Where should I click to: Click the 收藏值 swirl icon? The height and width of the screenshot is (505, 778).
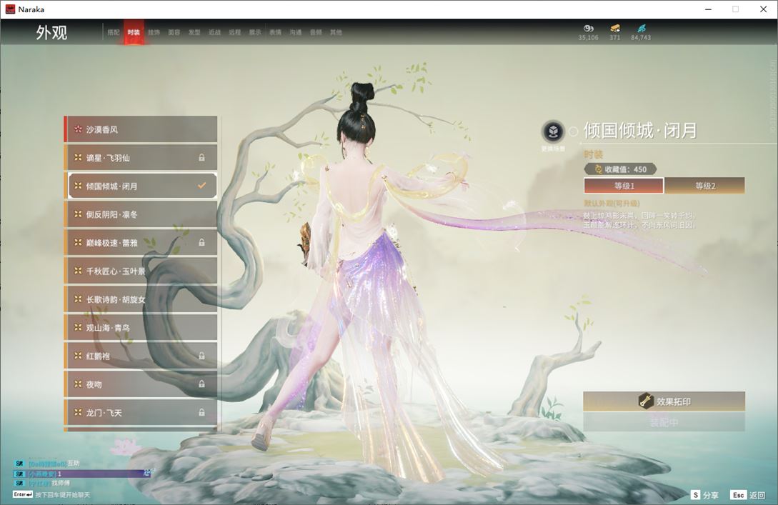point(598,169)
